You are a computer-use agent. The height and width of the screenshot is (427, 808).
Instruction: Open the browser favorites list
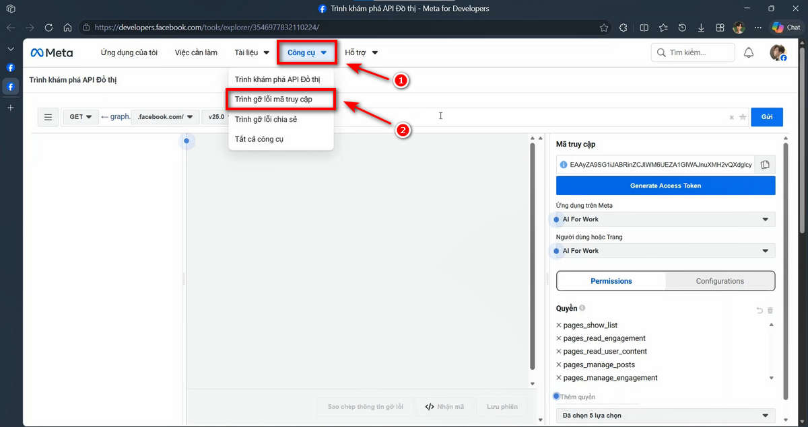coord(663,28)
